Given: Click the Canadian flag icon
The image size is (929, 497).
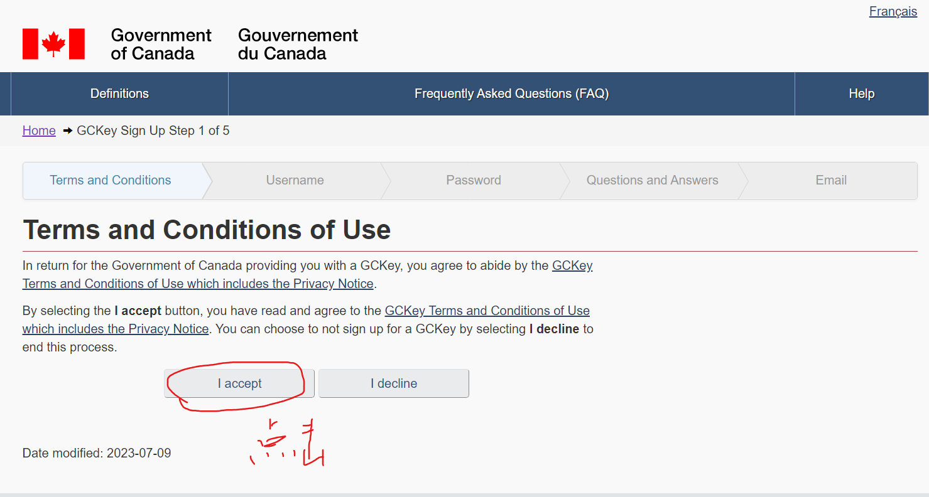Looking at the screenshot, I should 53,44.
